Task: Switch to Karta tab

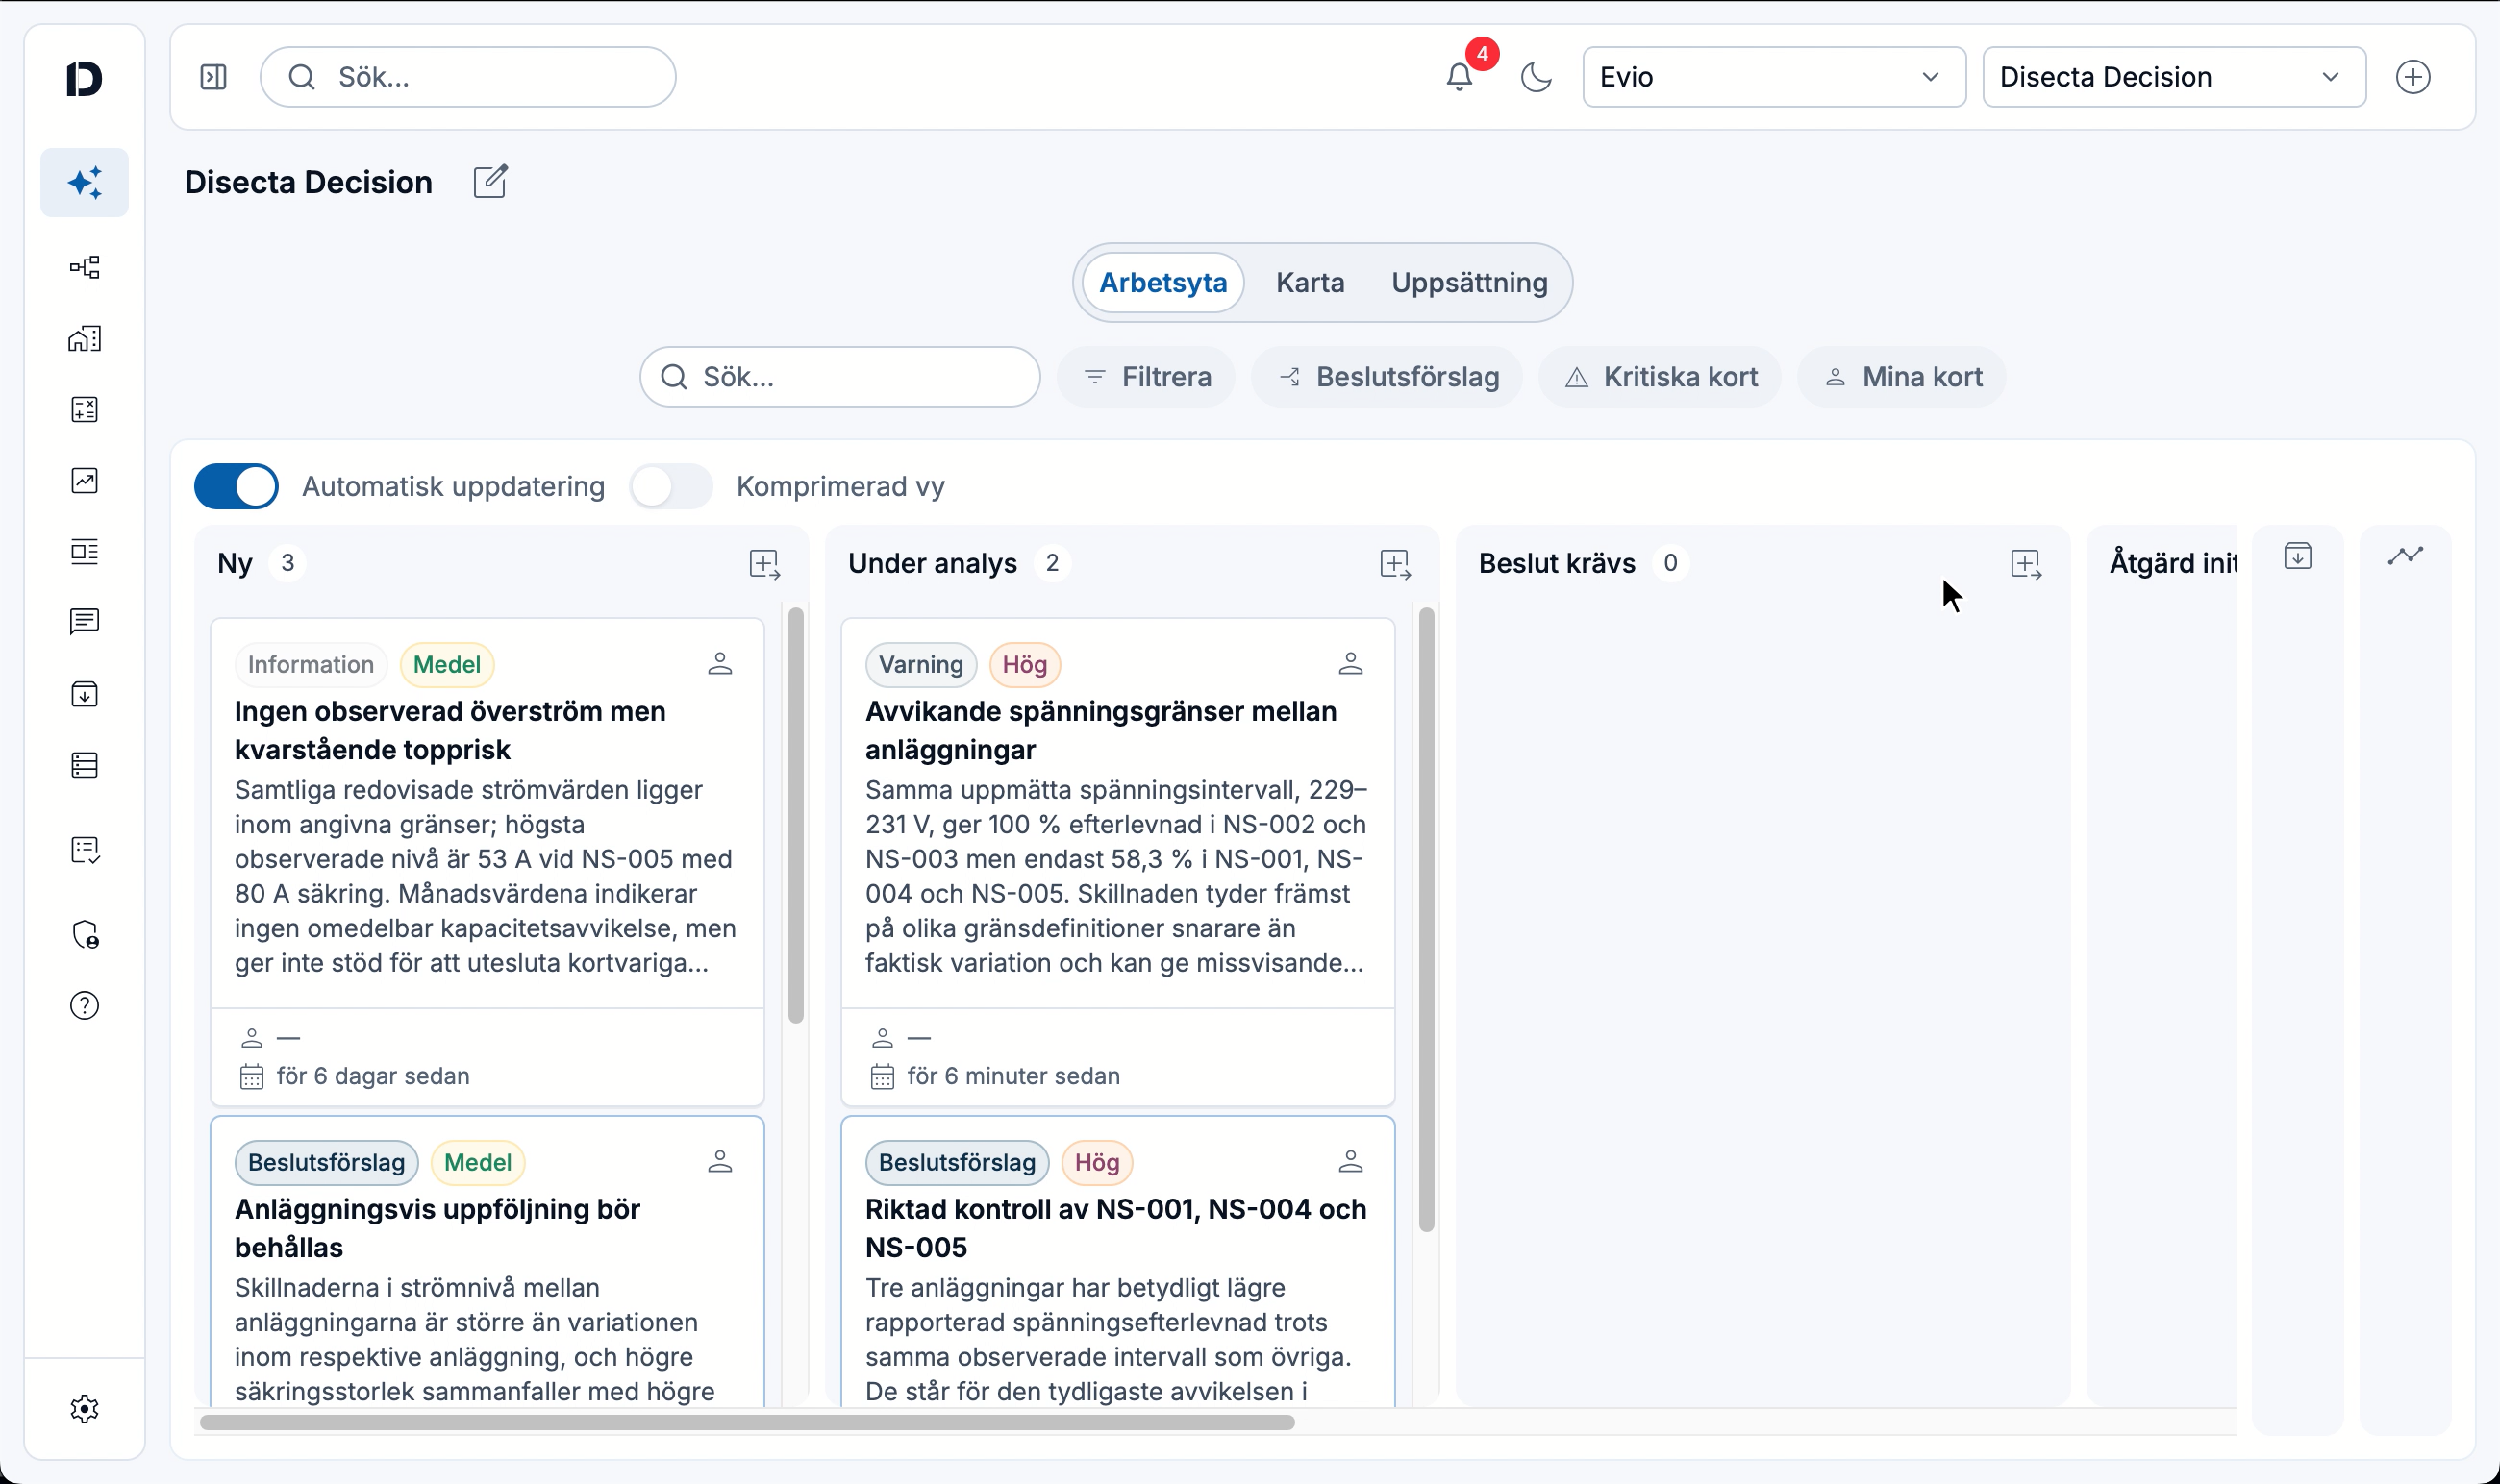Action: 1310,283
